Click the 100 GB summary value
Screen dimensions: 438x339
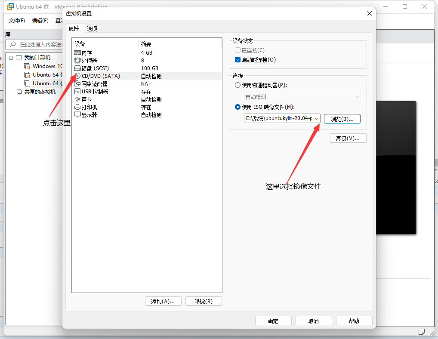coord(150,68)
